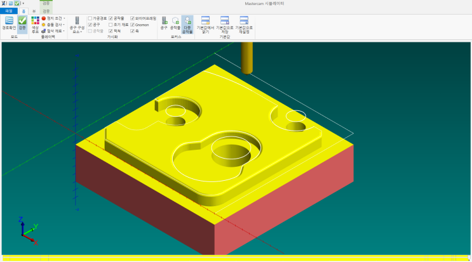Click 기본값으로 재설정 icon
Image resolution: width=472 pixels, height=262 pixels.
click(x=243, y=25)
